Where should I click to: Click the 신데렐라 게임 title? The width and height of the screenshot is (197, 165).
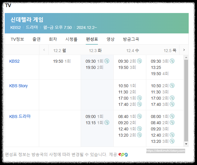tap(27, 20)
